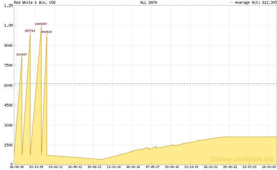The image size is (277, 170).
Task: Click the ALL DATA title
Action: click(x=149, y=2)
